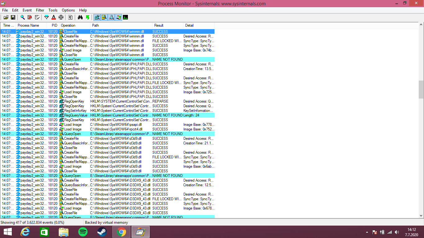424x238 pixels.
Task: Click the 'Image Base: 0x678...' detail cell
Action: (x=199, y=208)
